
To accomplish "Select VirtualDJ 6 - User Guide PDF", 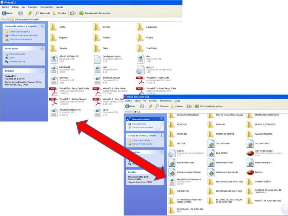I will click(110, 91).
